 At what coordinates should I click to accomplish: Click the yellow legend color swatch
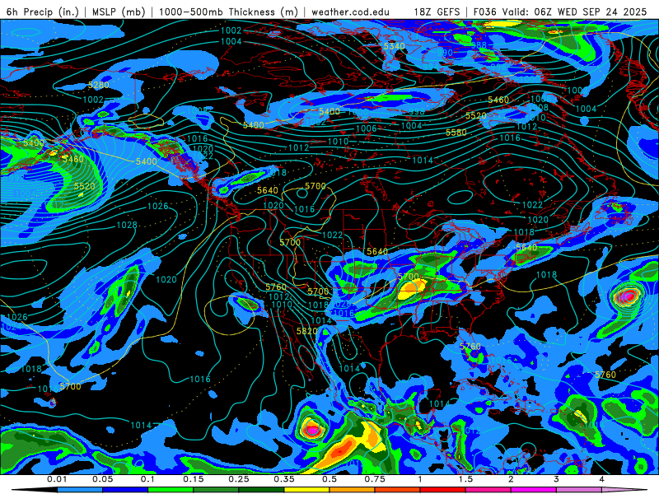pyautogui.click(x=306, y=490)
